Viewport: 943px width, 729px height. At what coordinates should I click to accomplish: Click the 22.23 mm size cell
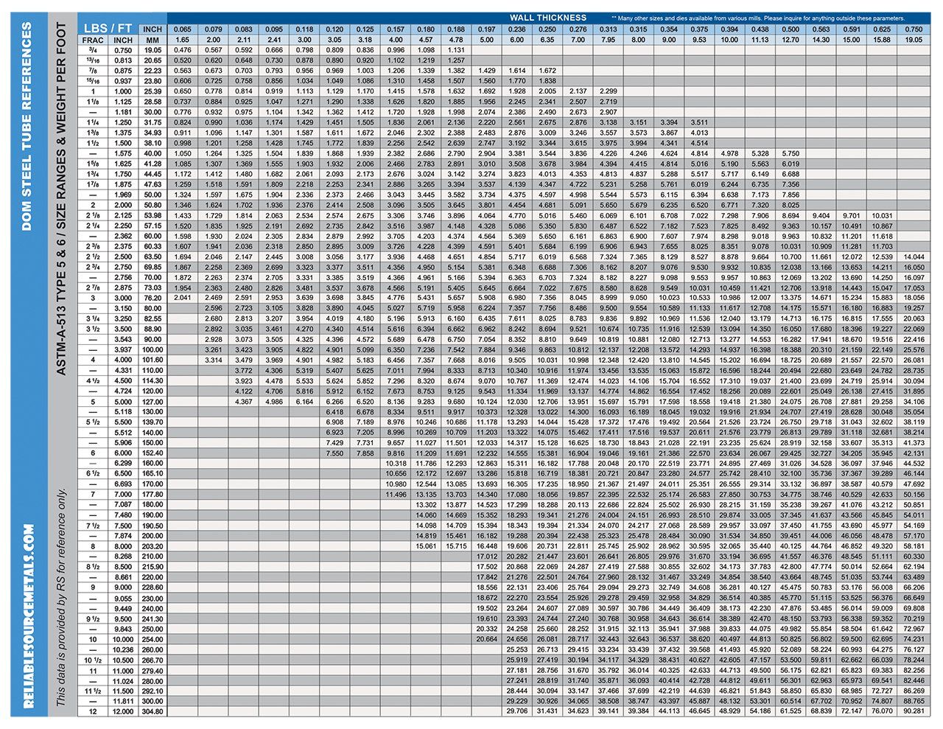coord(153,71)
